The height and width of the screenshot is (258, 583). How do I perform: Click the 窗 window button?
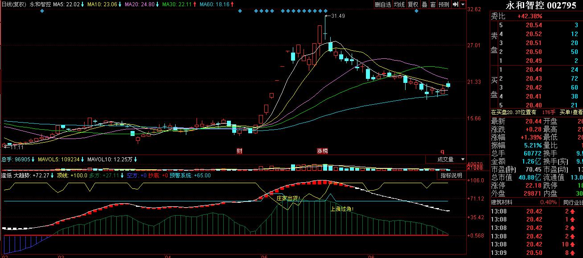pos(432,4)
